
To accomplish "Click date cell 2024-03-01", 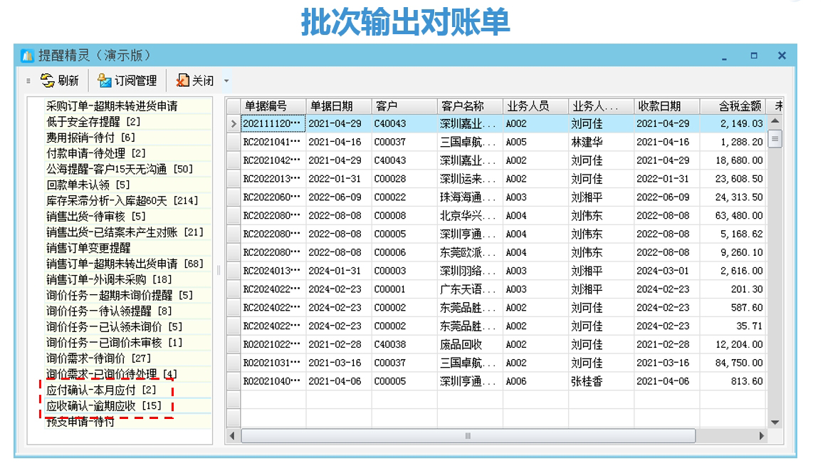I will tap(666, 271).
